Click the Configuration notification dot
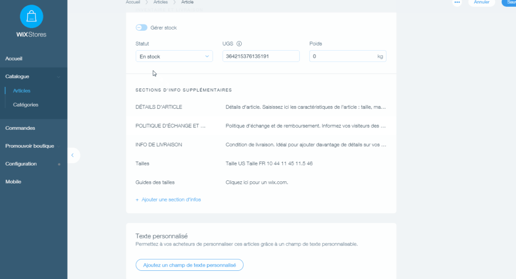516x279 pixels. [59, 164]
